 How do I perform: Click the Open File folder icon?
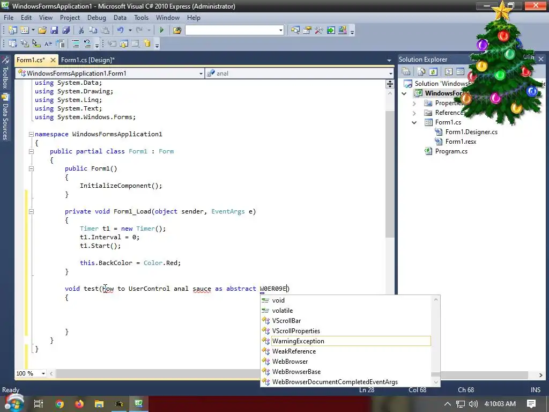(x=42, y=31)
